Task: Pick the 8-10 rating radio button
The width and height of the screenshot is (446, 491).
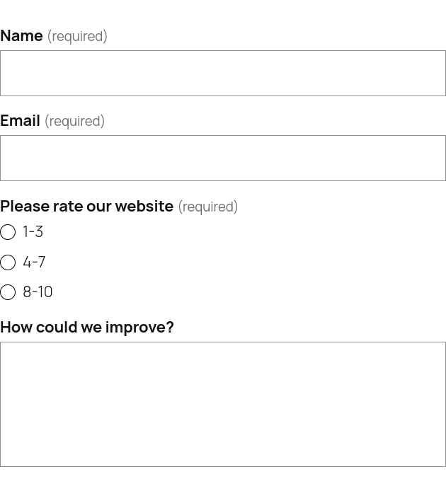Action: pyautogui.click(x=8, y=292)
